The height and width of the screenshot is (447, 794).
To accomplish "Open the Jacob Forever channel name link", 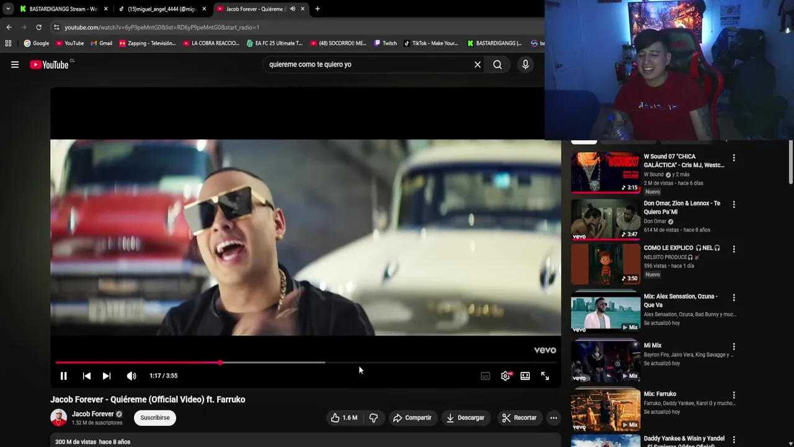I will pyautogui.click(x=92, y=414).
